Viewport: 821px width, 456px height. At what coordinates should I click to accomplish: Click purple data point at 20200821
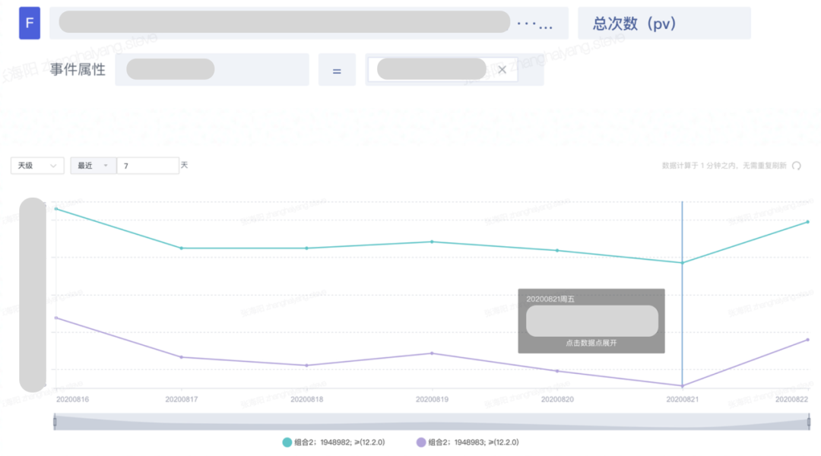pyautogui.click(x=682, y=386)
